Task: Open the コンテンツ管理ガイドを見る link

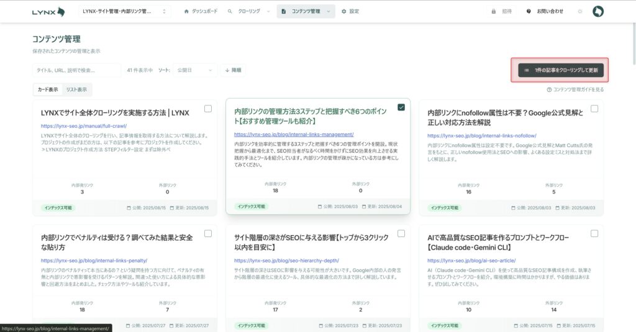Action: (575, 89)
